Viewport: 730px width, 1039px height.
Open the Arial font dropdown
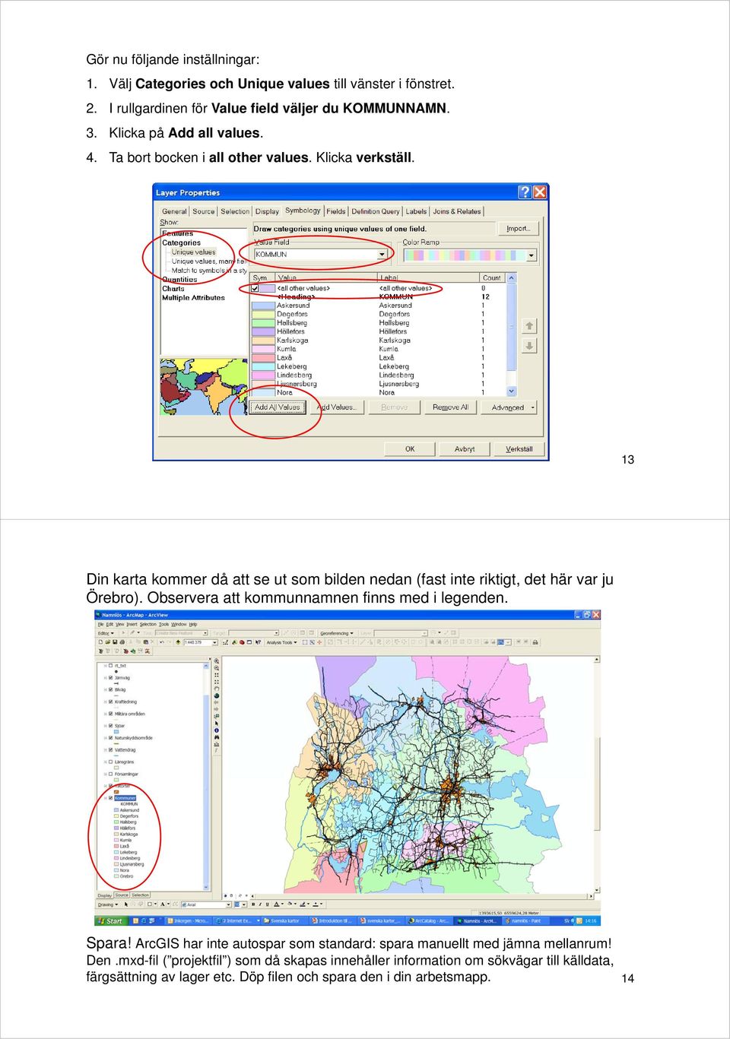(x=228, y=904)
